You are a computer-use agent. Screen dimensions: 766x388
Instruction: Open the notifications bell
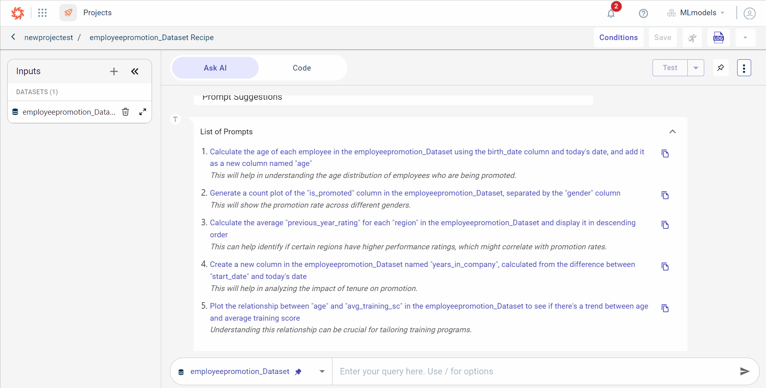click(x=611, y=13)
